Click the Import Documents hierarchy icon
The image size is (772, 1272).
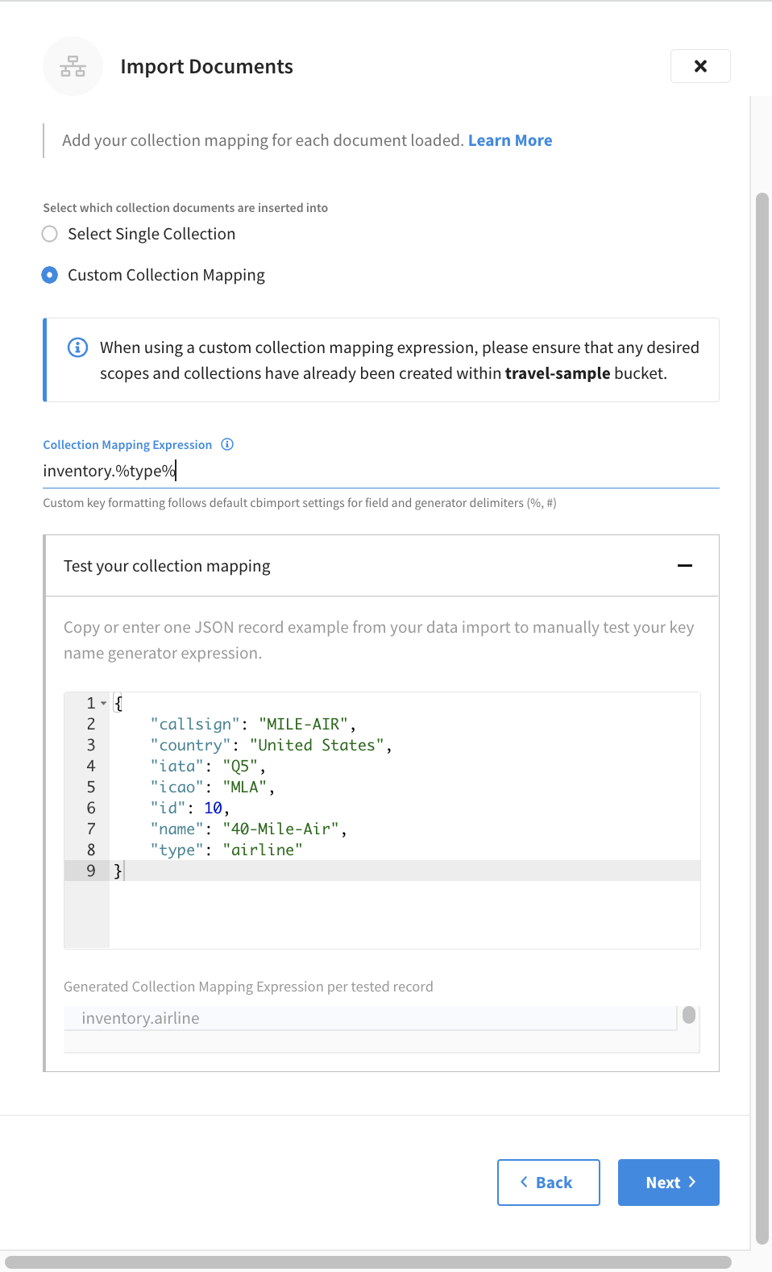click(x=73, y=66)
